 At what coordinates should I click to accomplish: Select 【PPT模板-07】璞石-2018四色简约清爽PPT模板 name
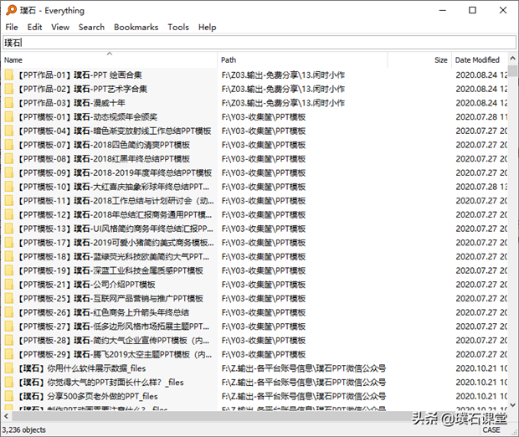pos(104,145)
